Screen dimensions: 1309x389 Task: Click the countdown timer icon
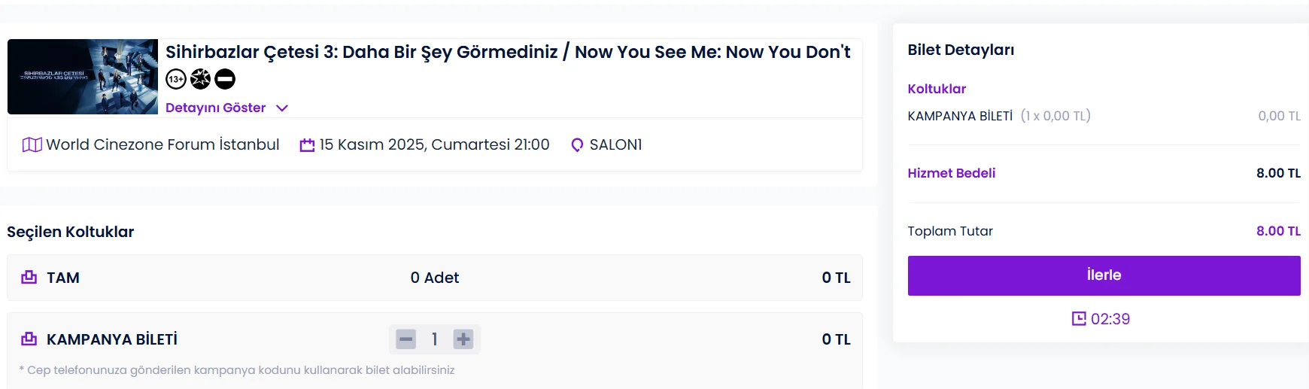point(1079,319)
